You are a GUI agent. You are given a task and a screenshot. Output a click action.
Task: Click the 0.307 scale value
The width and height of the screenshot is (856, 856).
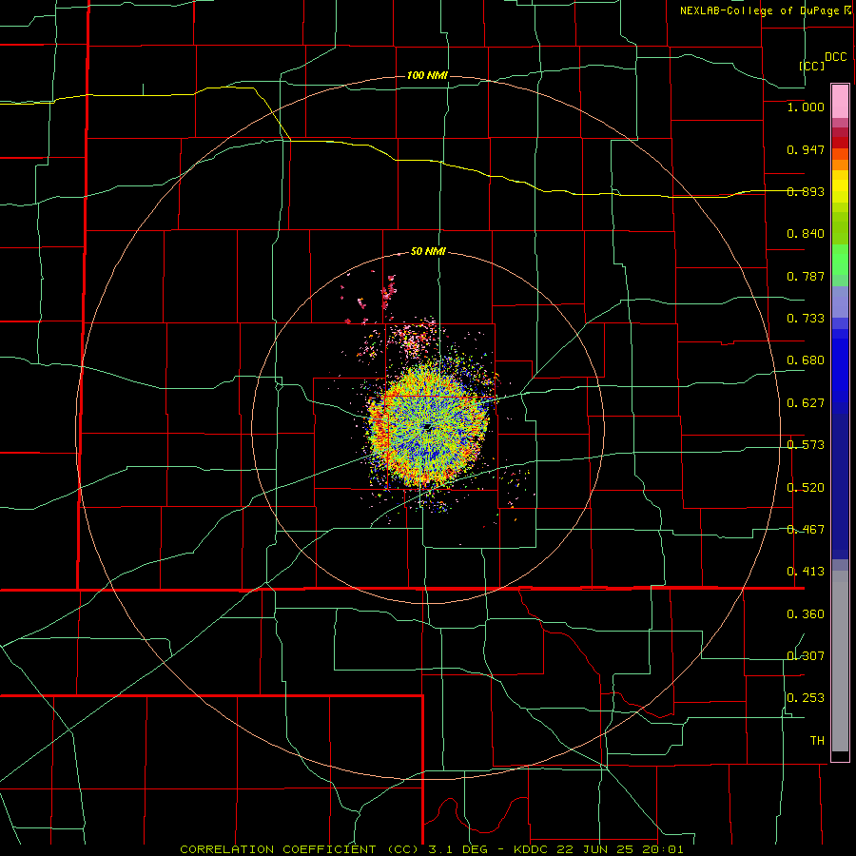pyautogui.click(x=806, y=656)
